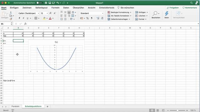Image resolution: width=200 pixels, height=112 pixels.
Task: Toggle underline formatting (U)
Action: [x=27, y=18]
